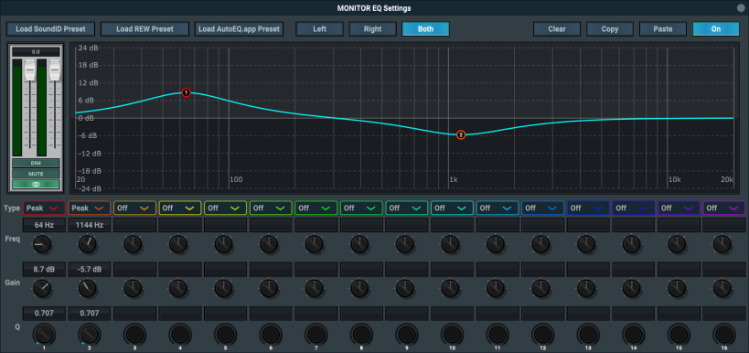Open band 10 type dropdown
Viewport: 749px width, 353px height.
tap(453, 208)
